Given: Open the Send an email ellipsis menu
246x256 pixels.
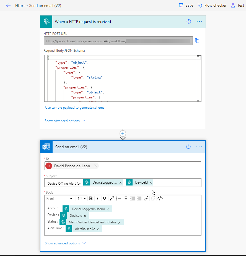Looking at the screenshot, I should point(199,147).
